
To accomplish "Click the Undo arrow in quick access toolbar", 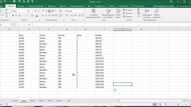I will (x=5, y=1).
